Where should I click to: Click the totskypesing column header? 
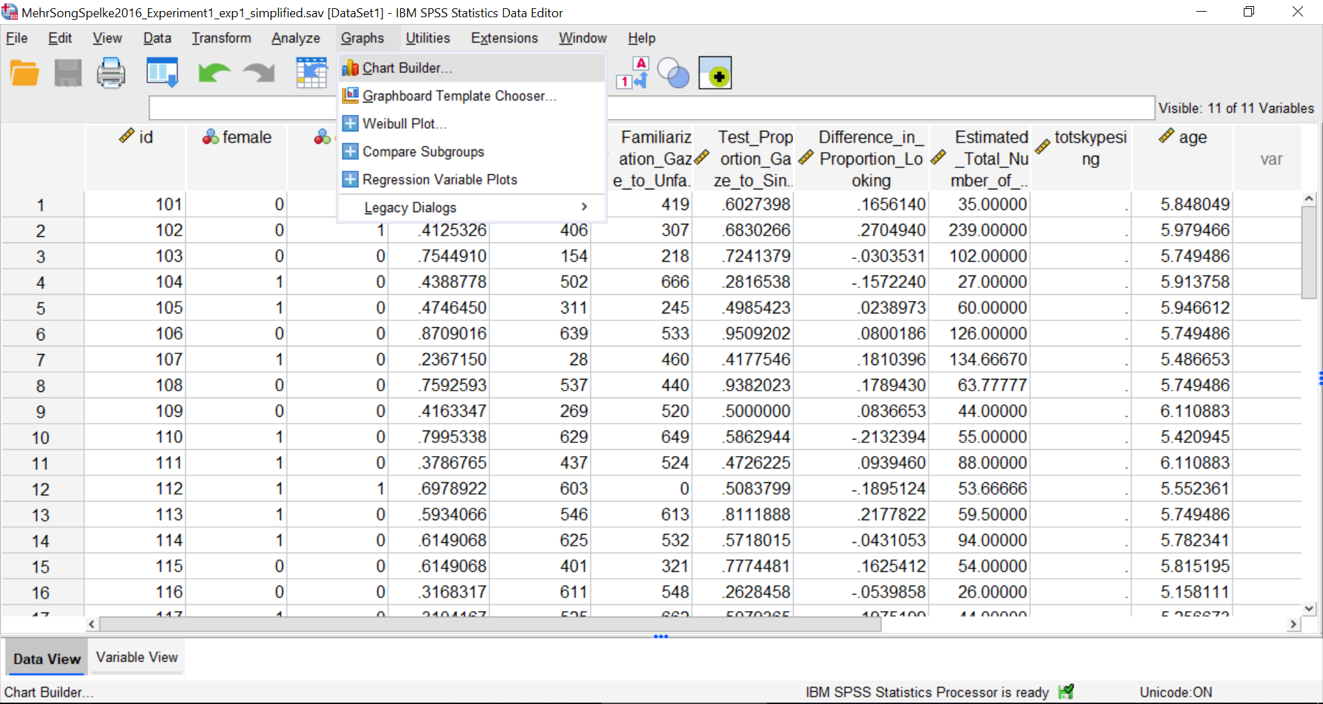[x=1082, y=157]
